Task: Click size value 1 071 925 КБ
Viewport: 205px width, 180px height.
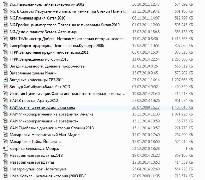Action: (182, 114)
